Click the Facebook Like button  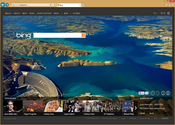click(x=142, y=93)
